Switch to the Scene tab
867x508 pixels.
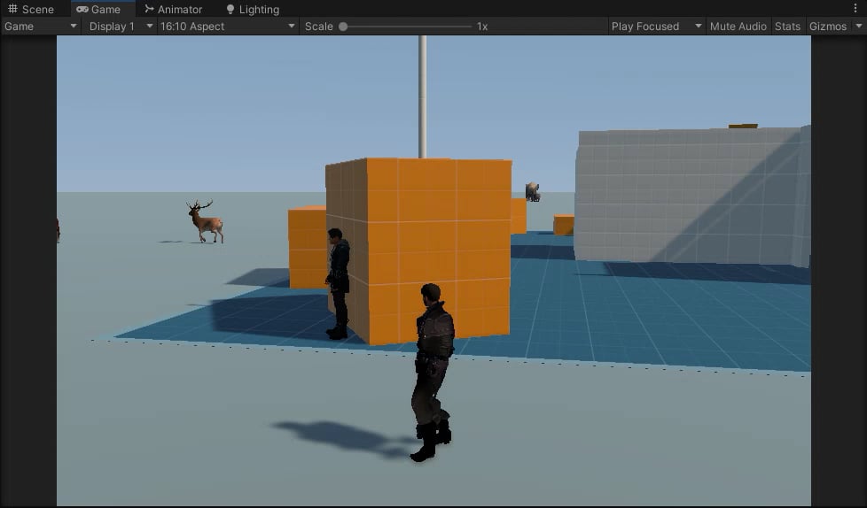[31, 10]
